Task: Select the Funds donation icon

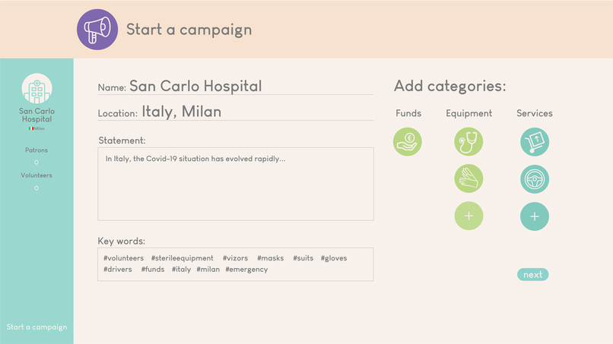Action: tap(408, 142)
